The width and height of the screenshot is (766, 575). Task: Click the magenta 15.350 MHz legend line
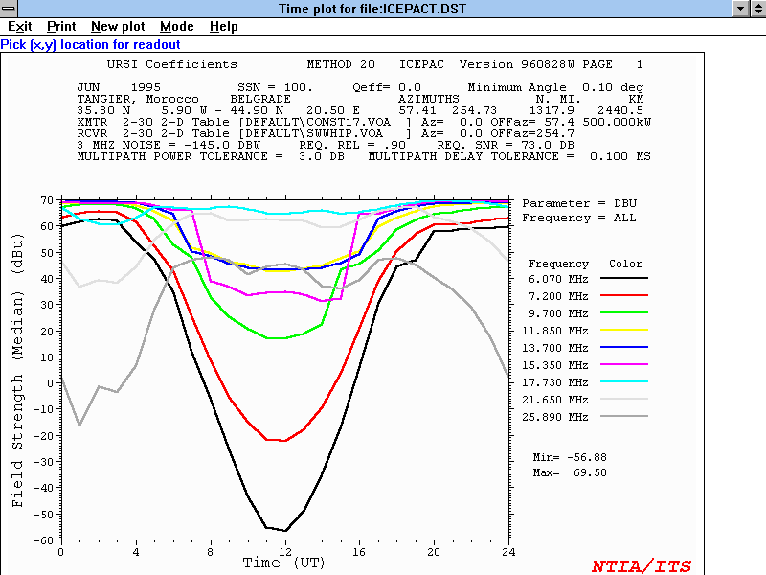pos(623,365)
